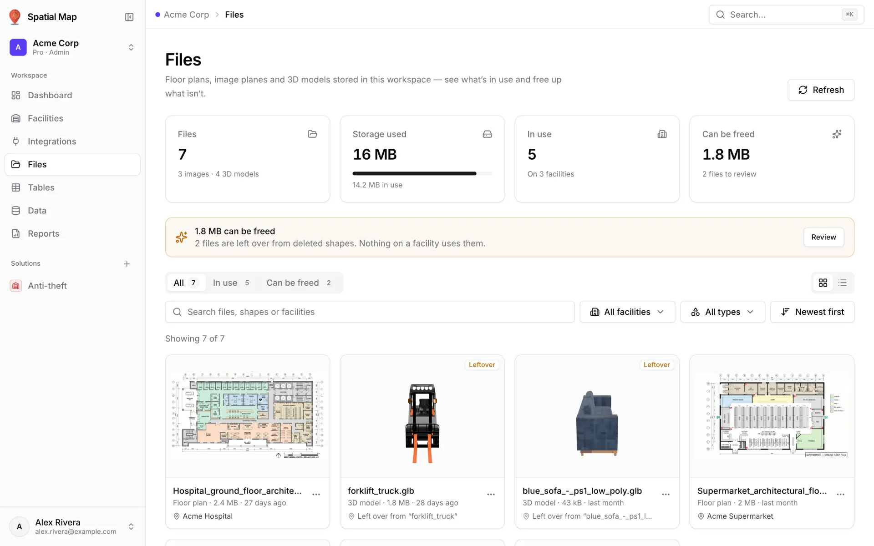Click Review in the freed-space banner

click(x=823, y=237)
